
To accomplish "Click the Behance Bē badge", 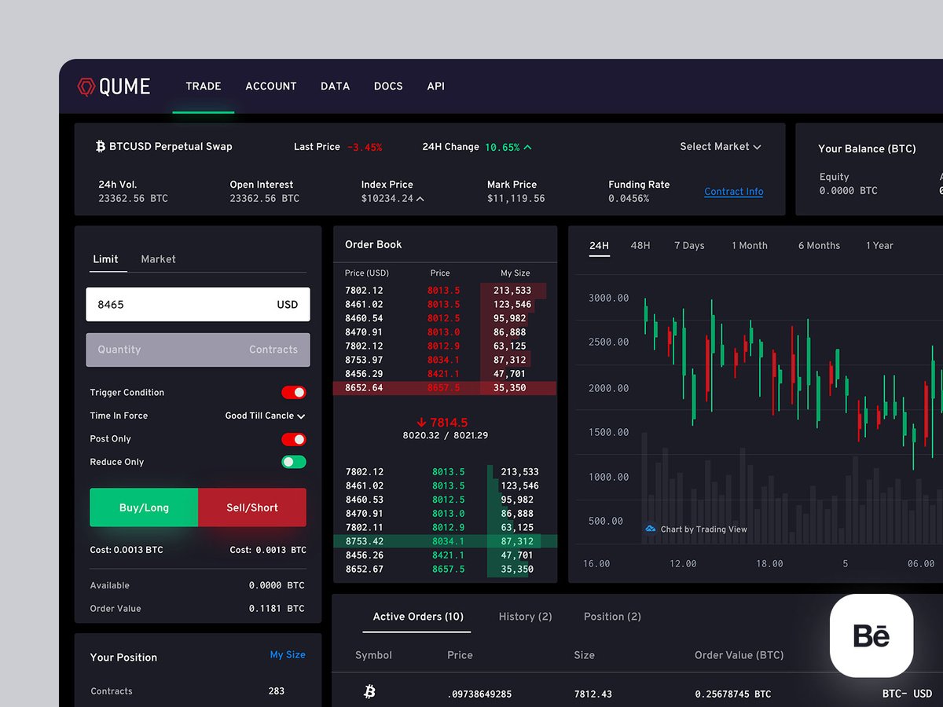I will coord(871,636).
